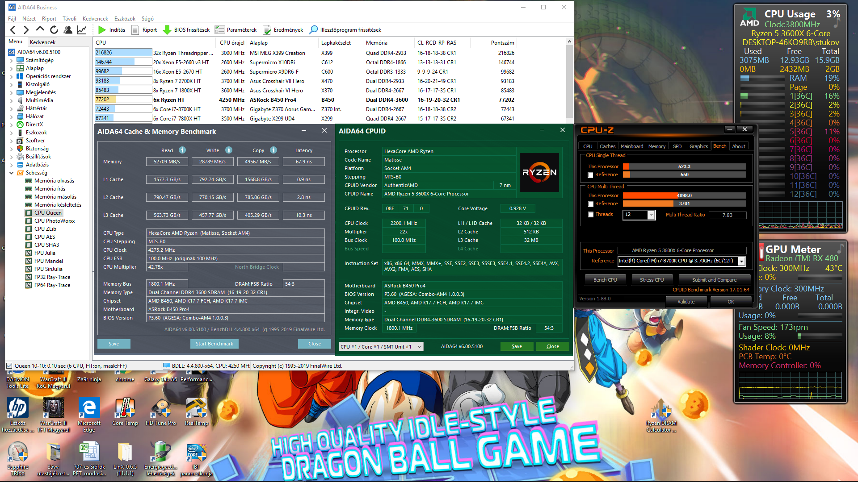Open RealTemp desktop icon
Viewport: 858px width, 482px height.
coord(197,411)
